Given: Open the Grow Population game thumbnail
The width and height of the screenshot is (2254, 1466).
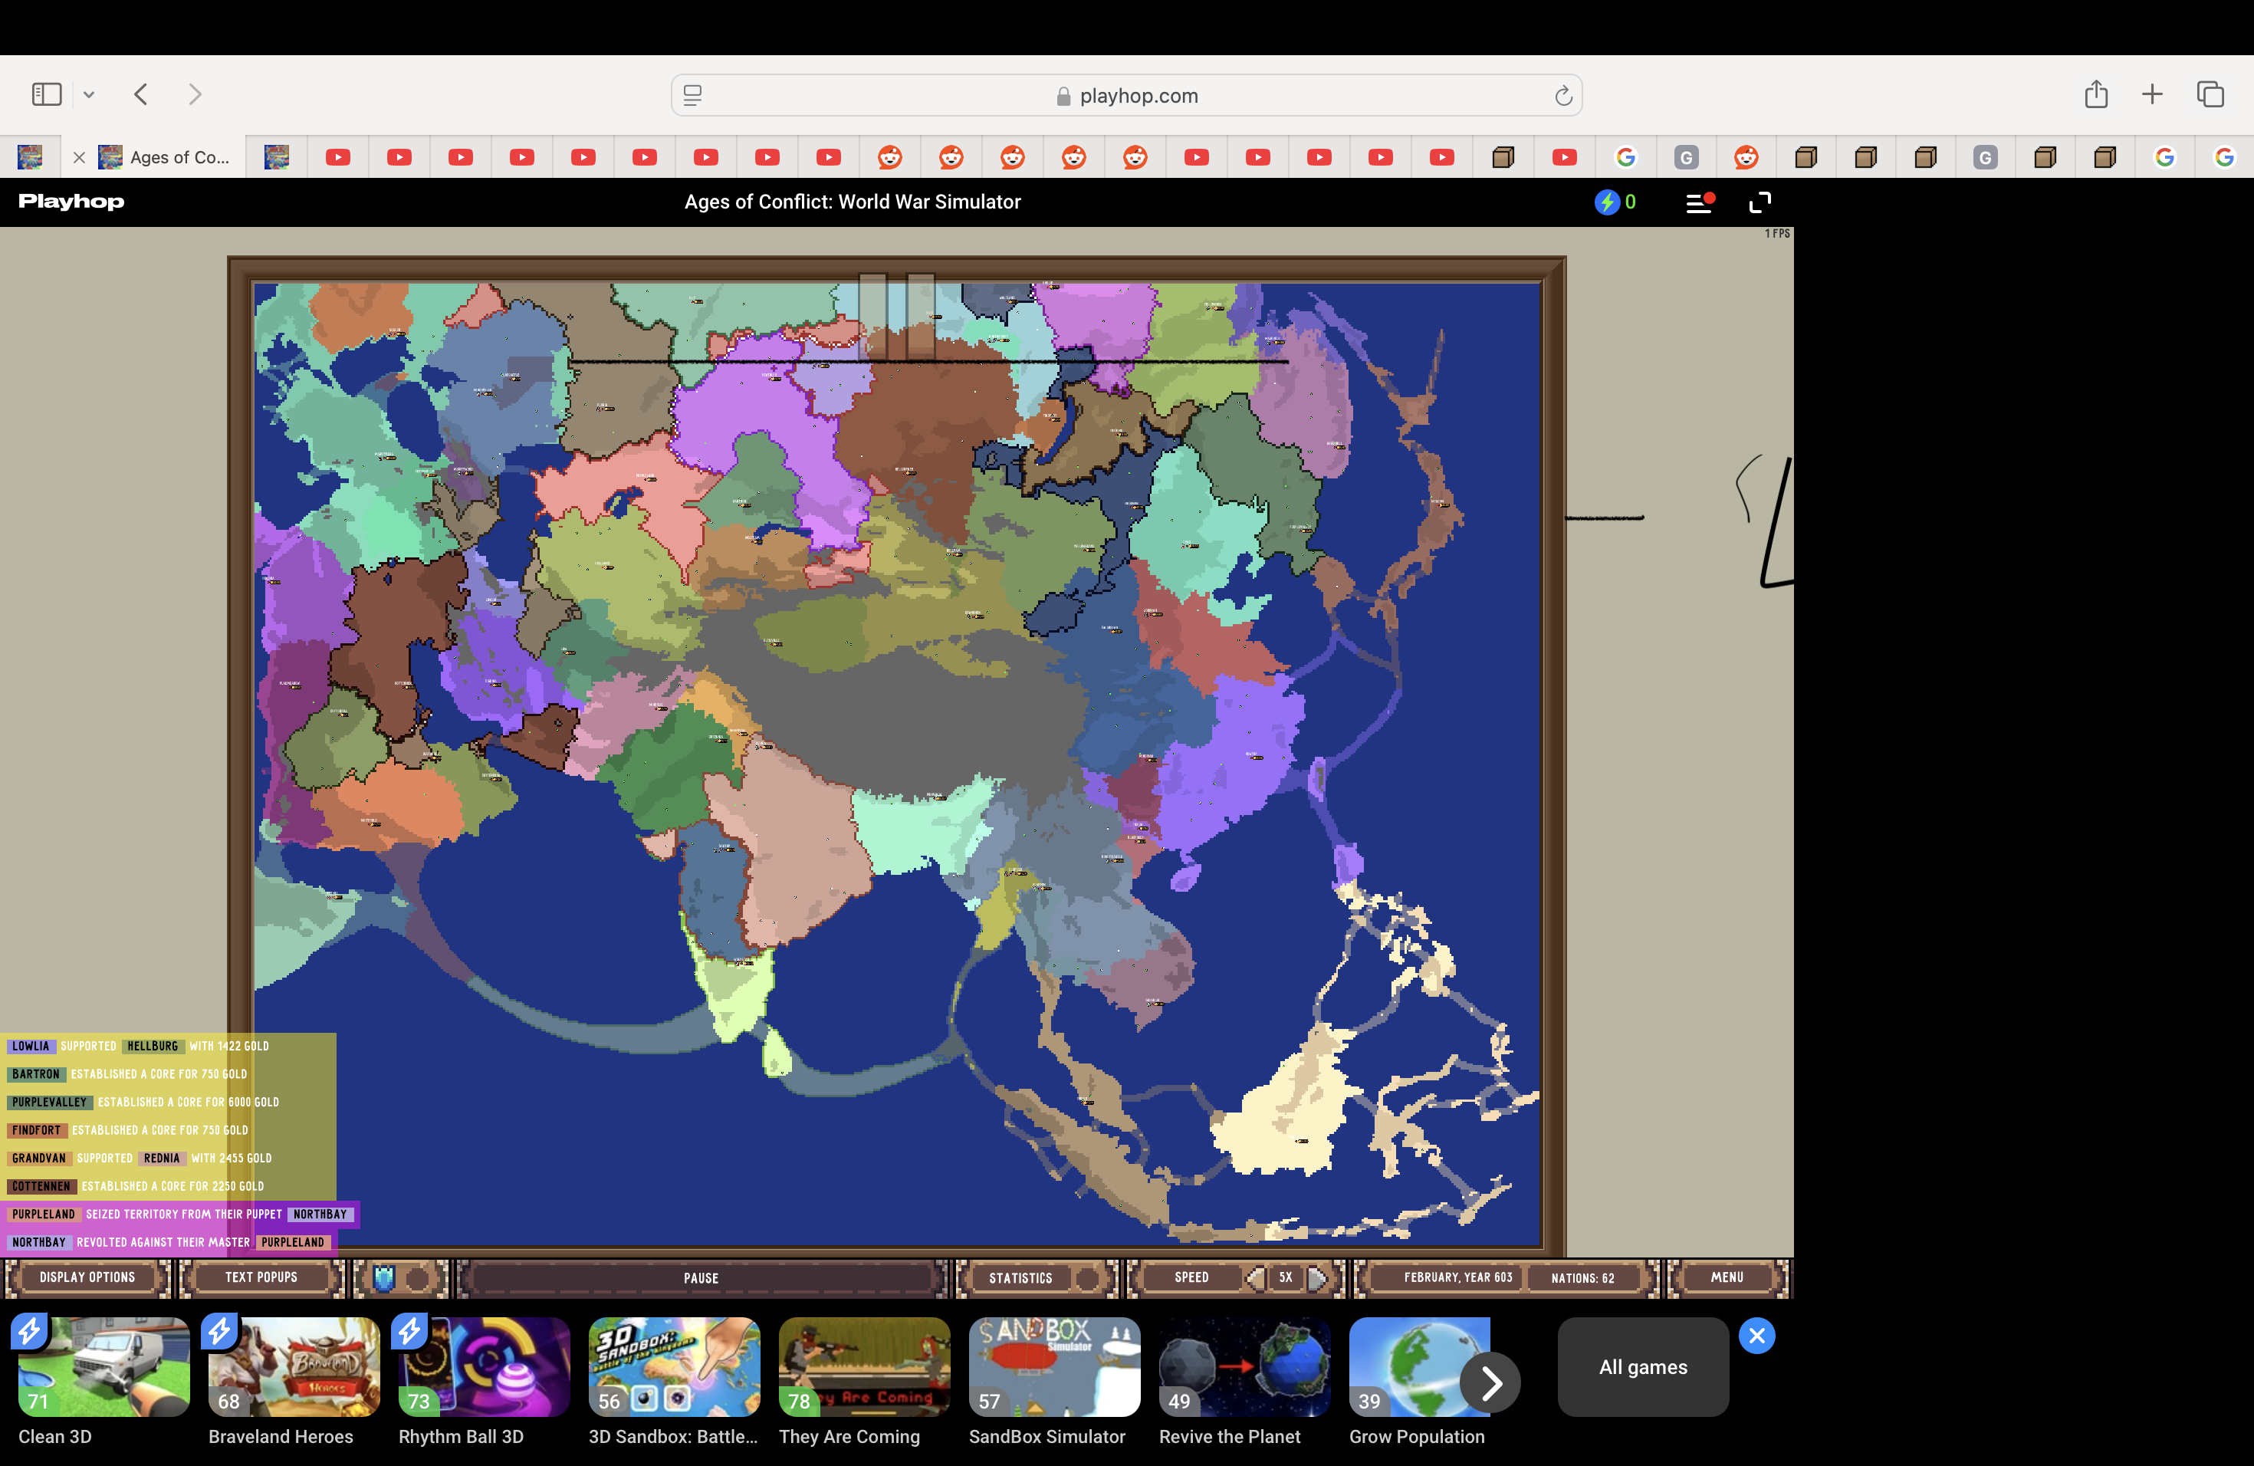Looking at the screenshot, I should pyautogui.click(x=1418, y=1366).
